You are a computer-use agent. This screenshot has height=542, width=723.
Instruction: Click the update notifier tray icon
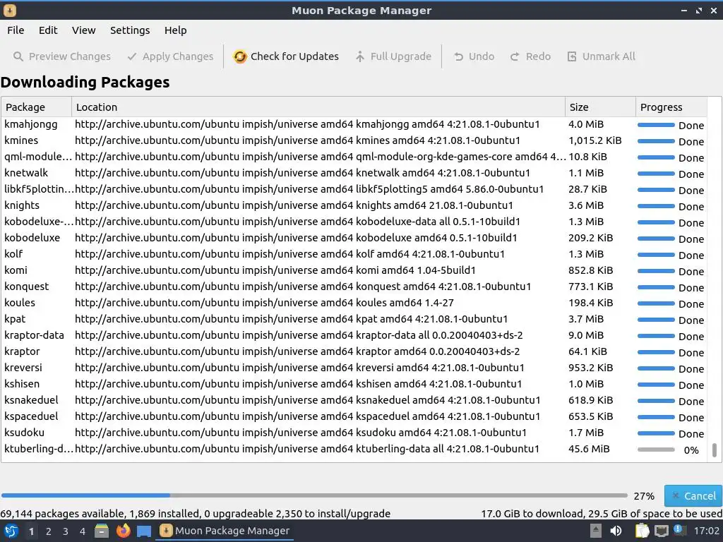(680, 531)
